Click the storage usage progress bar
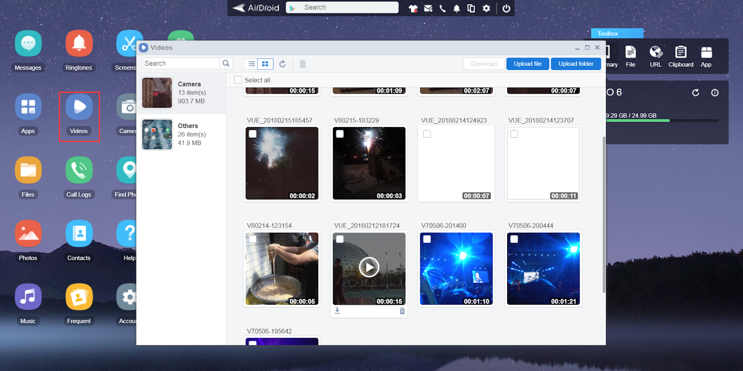 (663, 121)
